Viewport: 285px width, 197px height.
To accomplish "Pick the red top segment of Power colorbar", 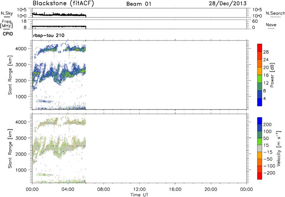I will coord(260,48).
